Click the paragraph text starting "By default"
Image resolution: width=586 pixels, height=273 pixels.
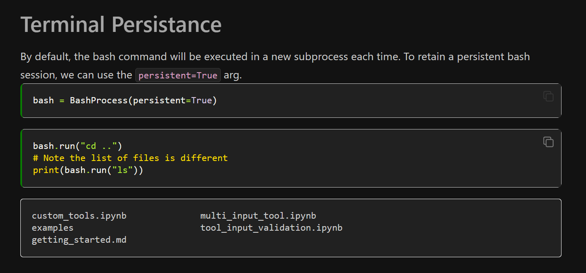(x=275, y=66)
